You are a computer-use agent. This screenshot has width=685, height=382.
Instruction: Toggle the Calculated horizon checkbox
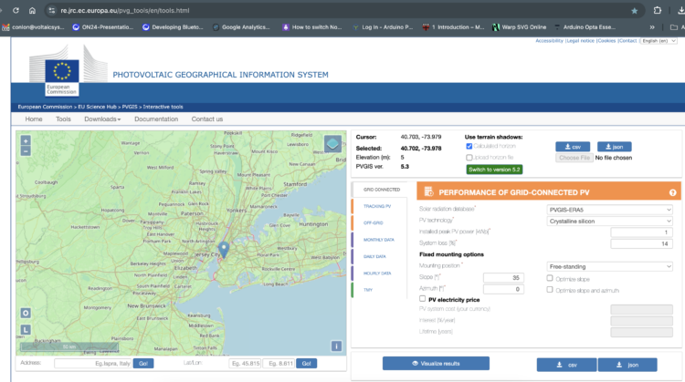pos(469,146)
